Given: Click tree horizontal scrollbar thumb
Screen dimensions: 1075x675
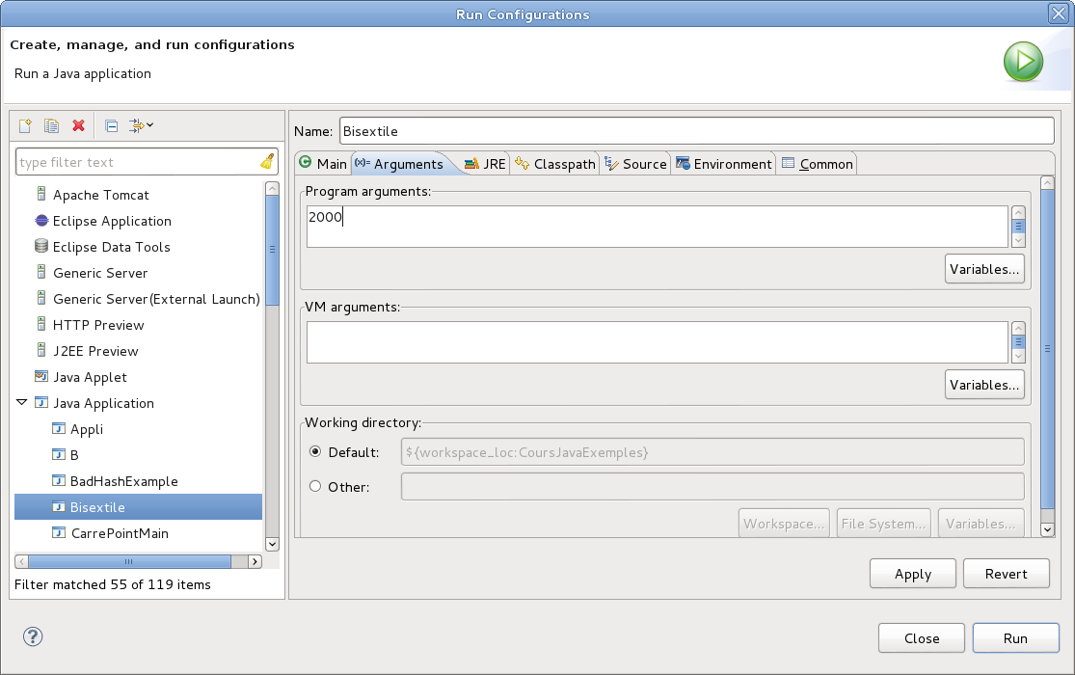Looking at the screenshot, I should (129, 562).
